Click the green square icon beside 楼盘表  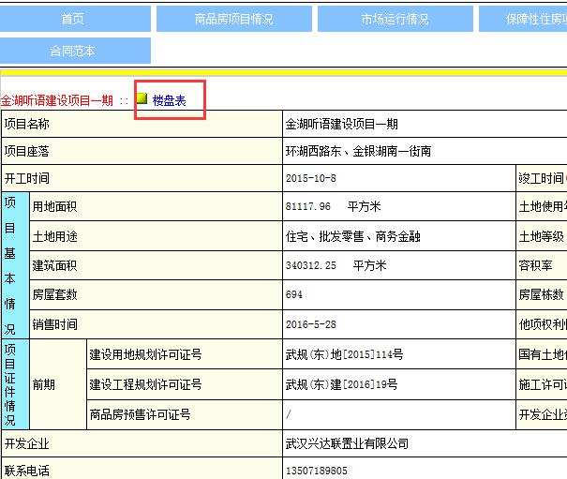142,98
